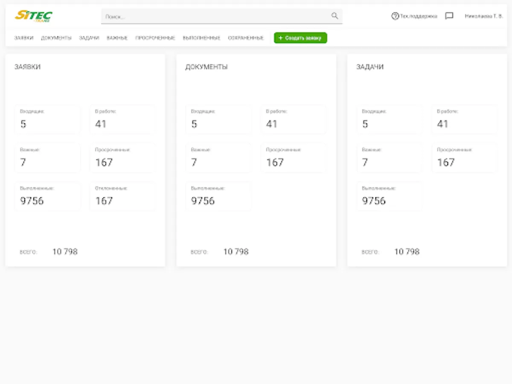Click the search input field

(221, 16)
